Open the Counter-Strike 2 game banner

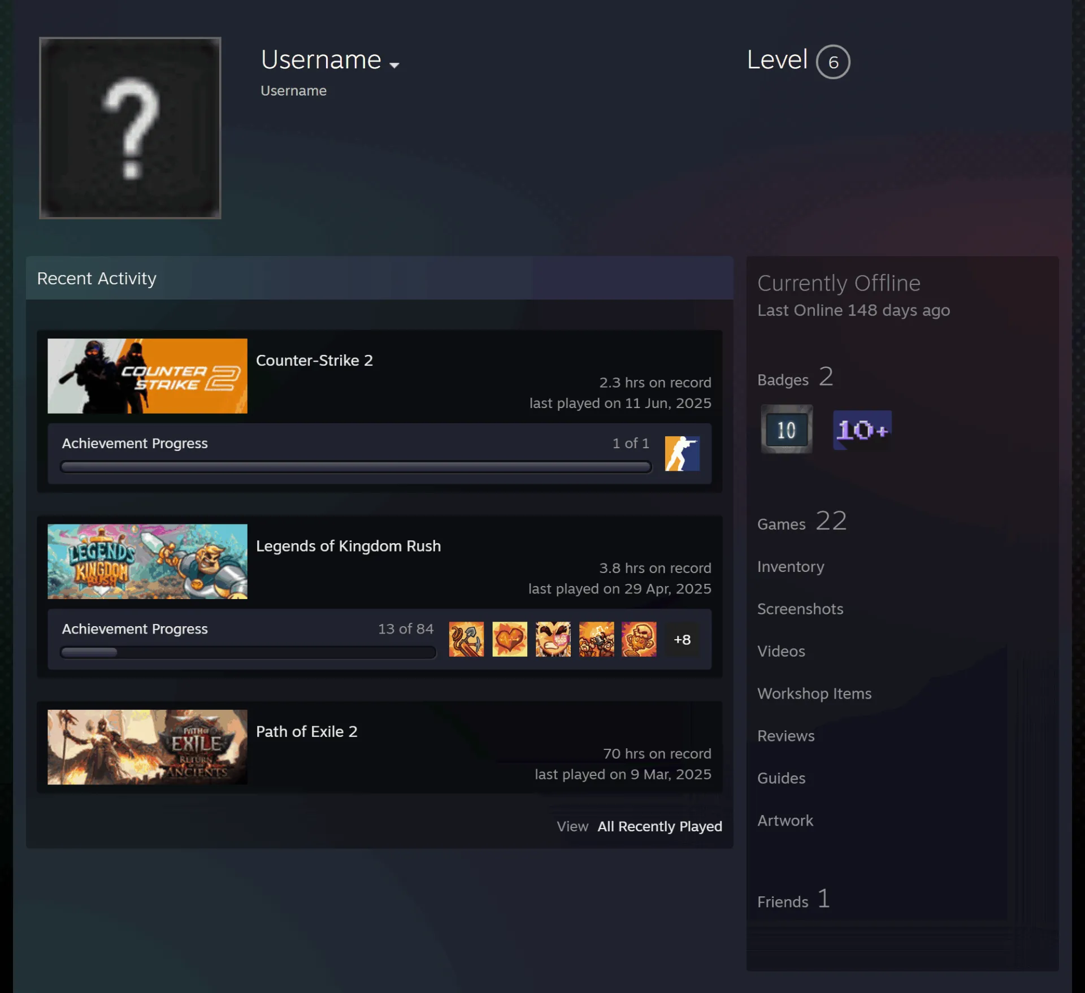pyautogui.click(x=147, y=376)
